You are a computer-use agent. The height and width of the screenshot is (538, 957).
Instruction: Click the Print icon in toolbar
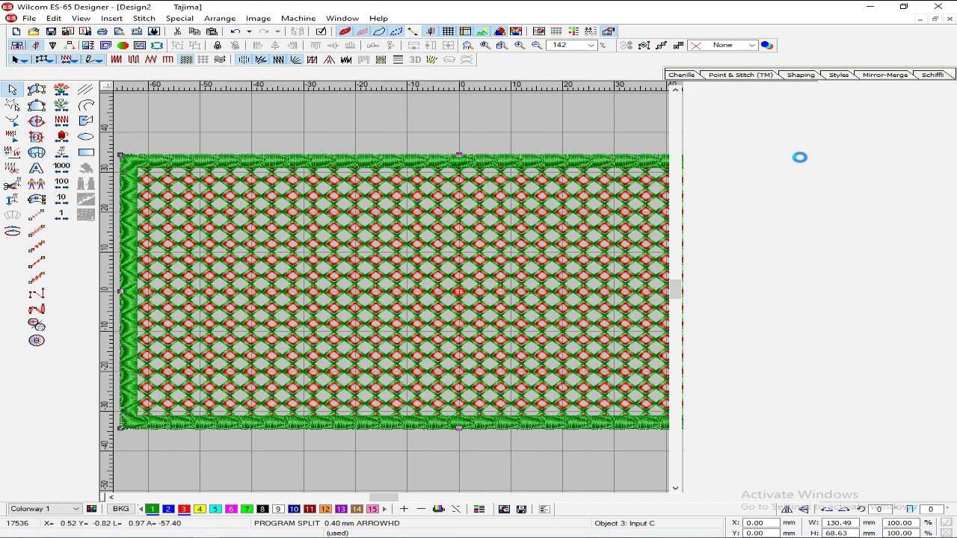[x=102, y=31]
